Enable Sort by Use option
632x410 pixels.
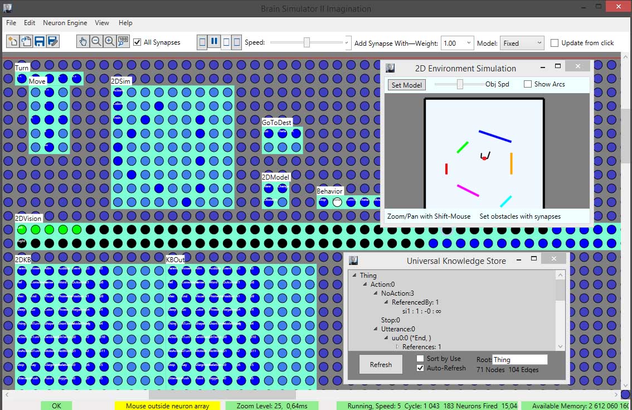coord(420,359)
